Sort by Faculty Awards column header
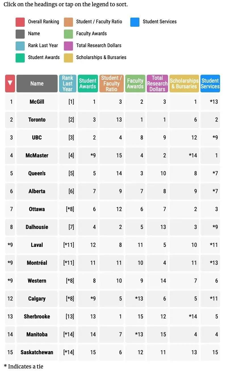 tap(135, 84)
